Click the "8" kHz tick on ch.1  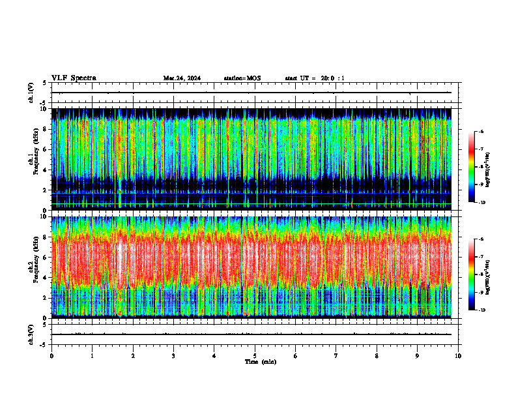(x=46, y=129)
